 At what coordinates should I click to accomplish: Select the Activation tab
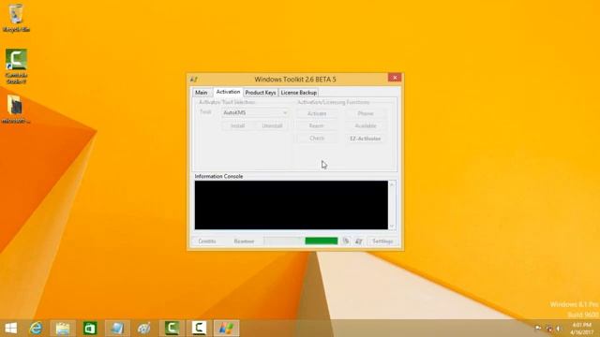pyautogui.click(x=228, y=92)
